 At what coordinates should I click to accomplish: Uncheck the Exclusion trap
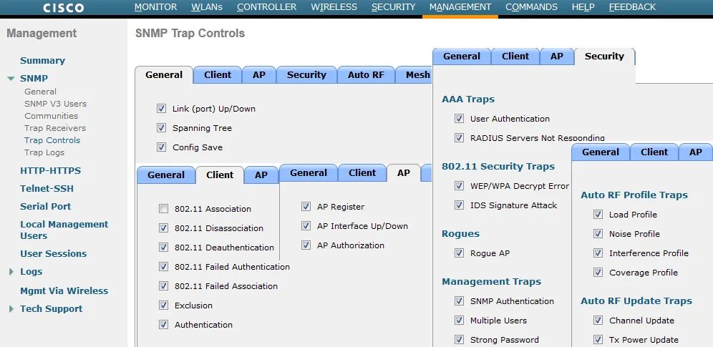point(163,306)
